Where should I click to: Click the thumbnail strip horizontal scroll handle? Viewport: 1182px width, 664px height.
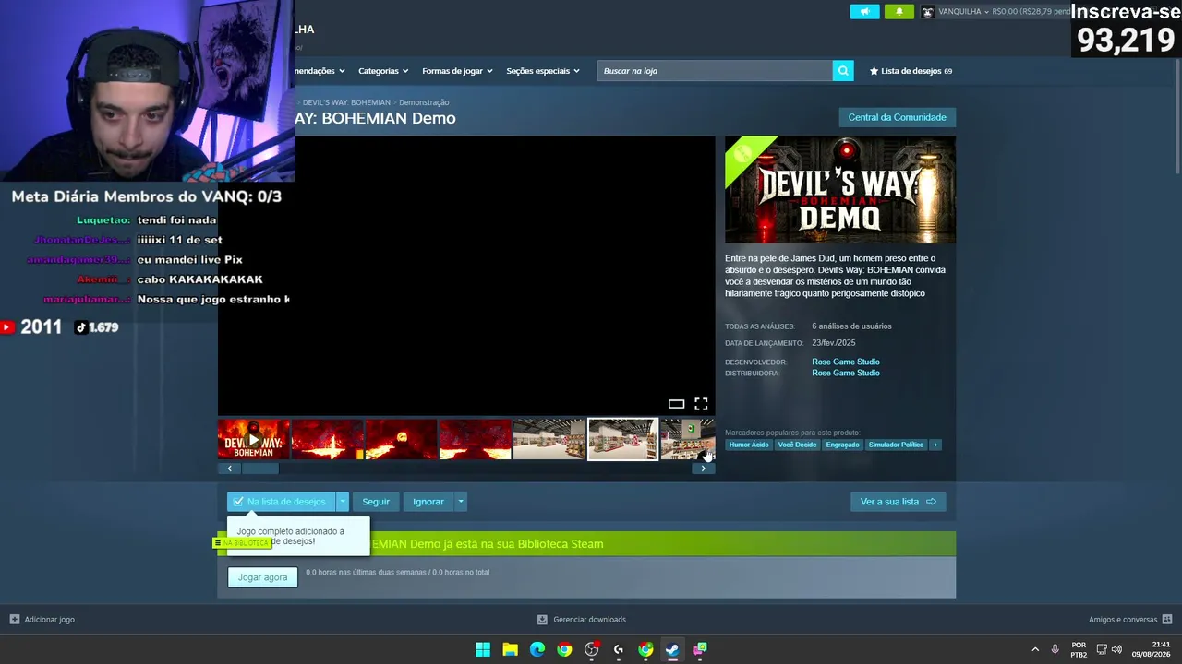pyautogui.click(x=260, y=468)
